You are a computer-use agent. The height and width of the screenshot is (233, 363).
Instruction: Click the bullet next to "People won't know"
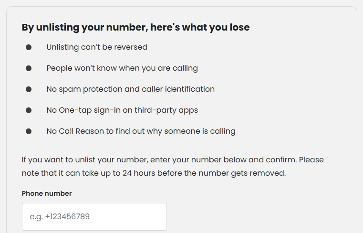(x=29, y=68)
